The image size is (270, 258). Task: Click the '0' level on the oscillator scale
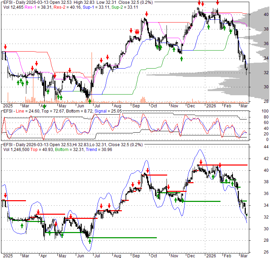coord(267,140)
